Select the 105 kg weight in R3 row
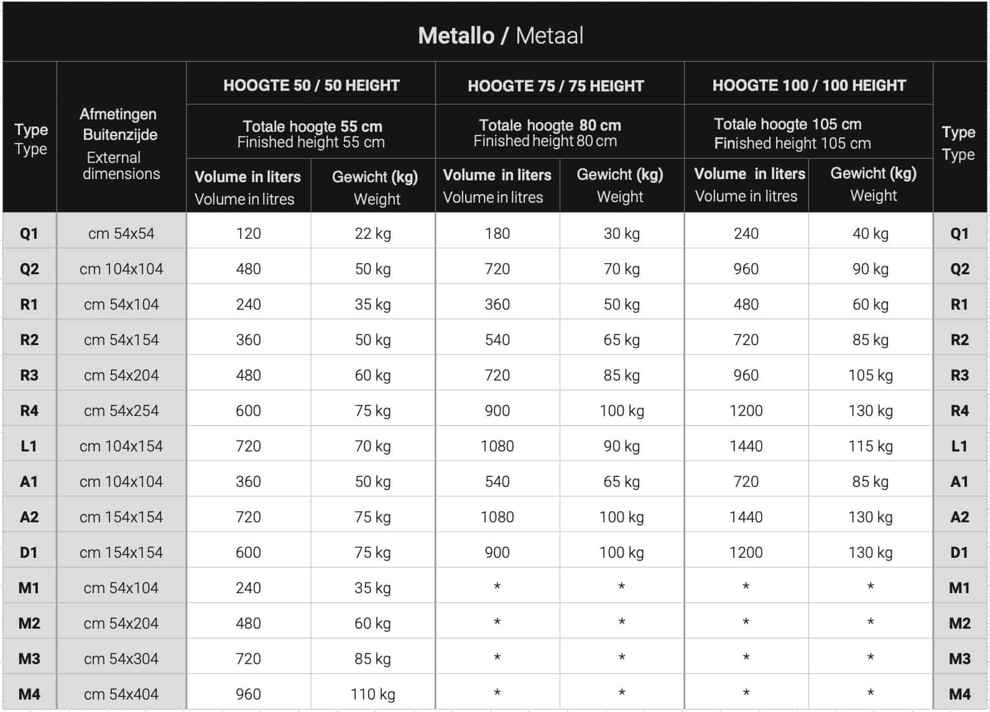This screenshot has width=990, height=712. 870,375
